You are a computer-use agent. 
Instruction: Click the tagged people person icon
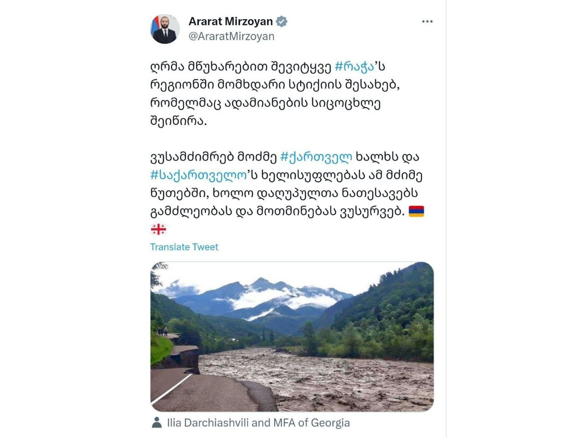(x=156, y=422)
